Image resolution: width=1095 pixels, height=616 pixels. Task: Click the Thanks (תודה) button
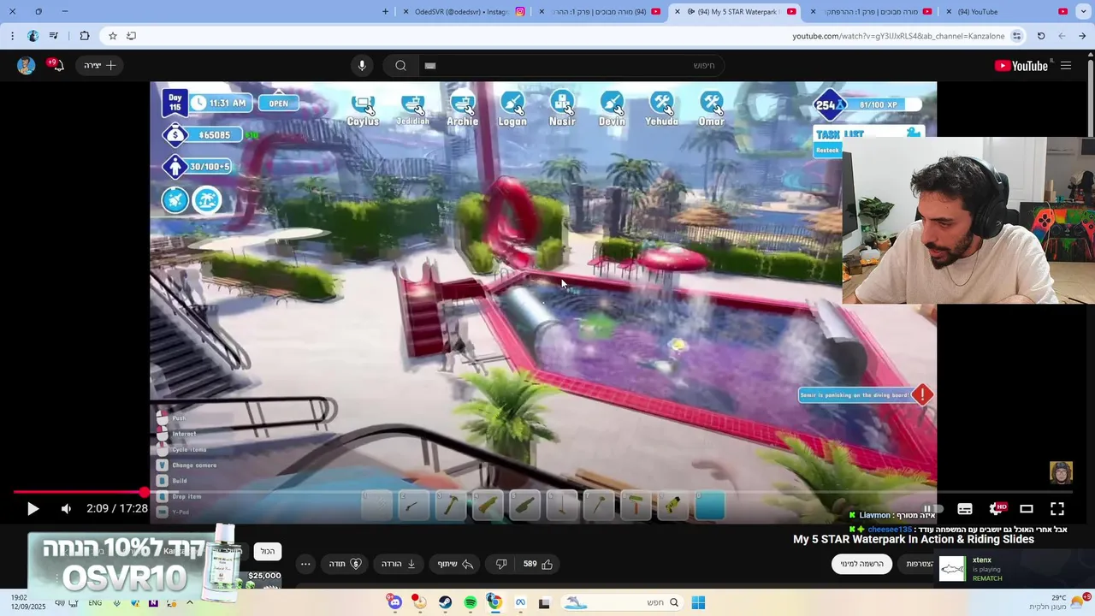click(x=346, y=564)
